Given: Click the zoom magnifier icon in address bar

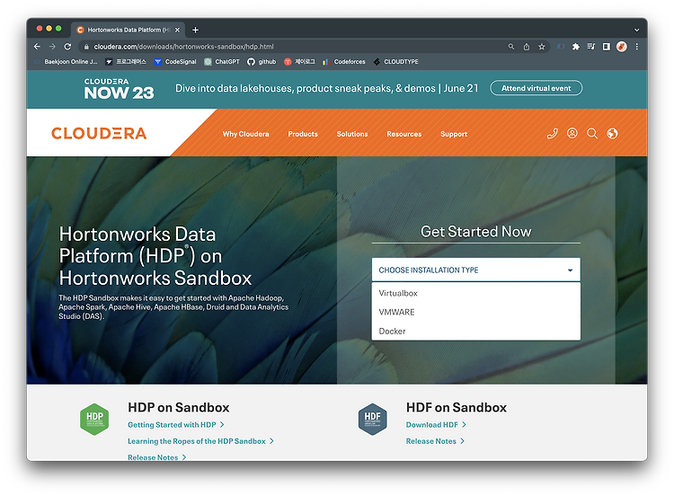Looking at the screenshot, I should click(511, 47).
